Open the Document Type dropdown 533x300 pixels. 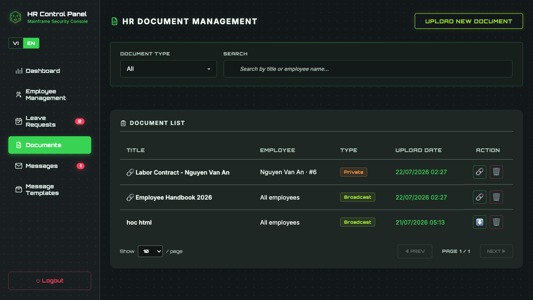[169, 69]
